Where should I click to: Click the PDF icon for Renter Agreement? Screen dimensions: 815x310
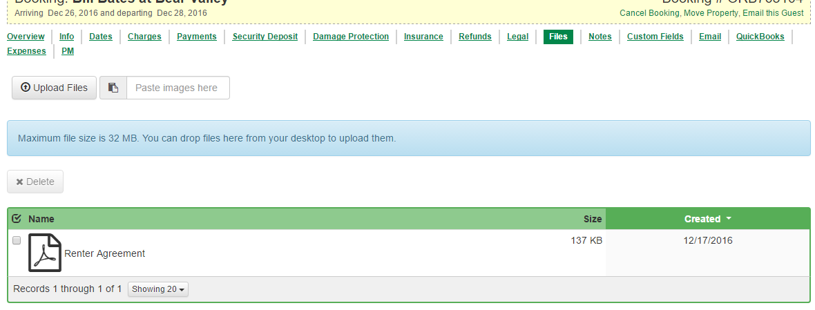[45, 253]
